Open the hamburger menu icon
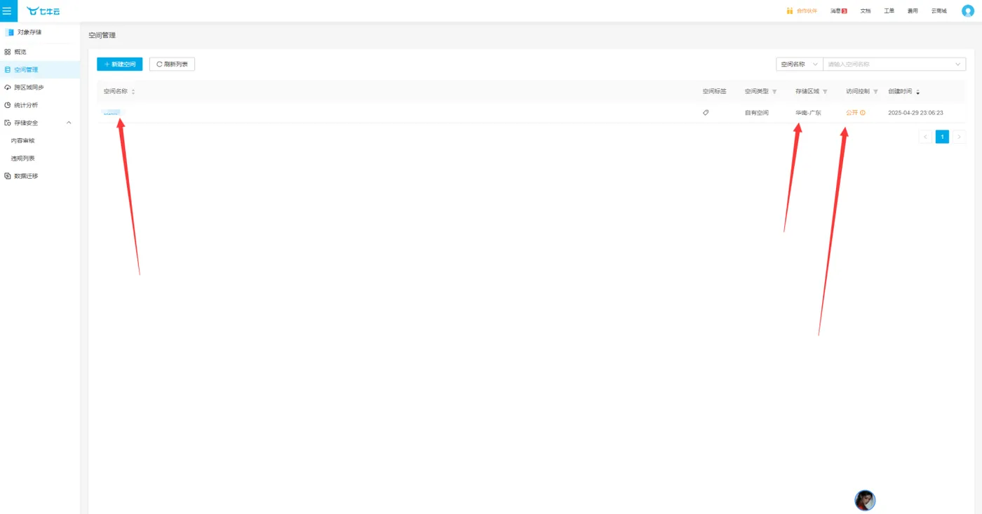 click(x=7, y=11)
